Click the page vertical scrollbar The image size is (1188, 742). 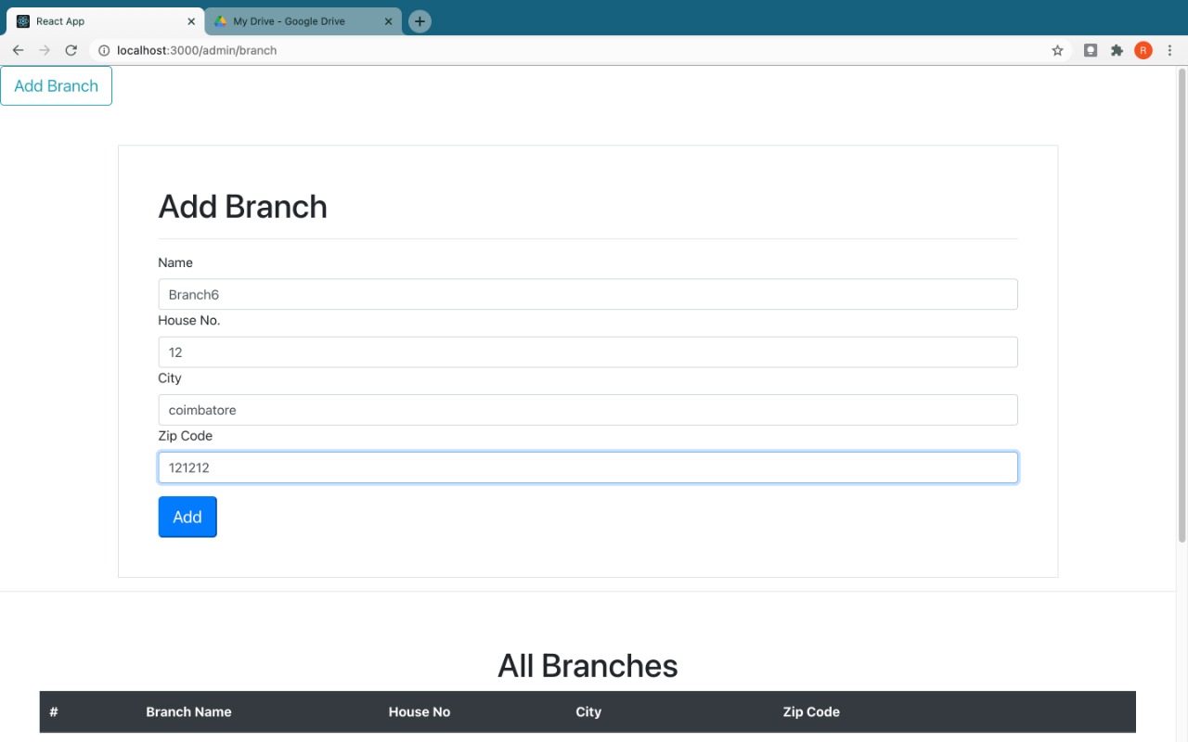pos(1182,306)
